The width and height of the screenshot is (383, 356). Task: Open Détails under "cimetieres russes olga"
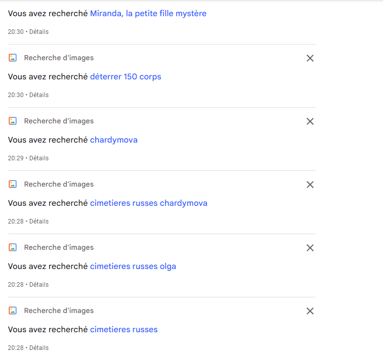(x=39, y=285)
